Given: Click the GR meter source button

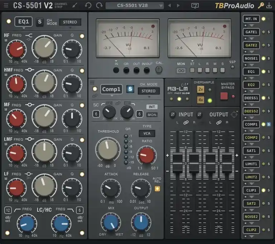Looking at the screenshot, I should pos(126,70).
